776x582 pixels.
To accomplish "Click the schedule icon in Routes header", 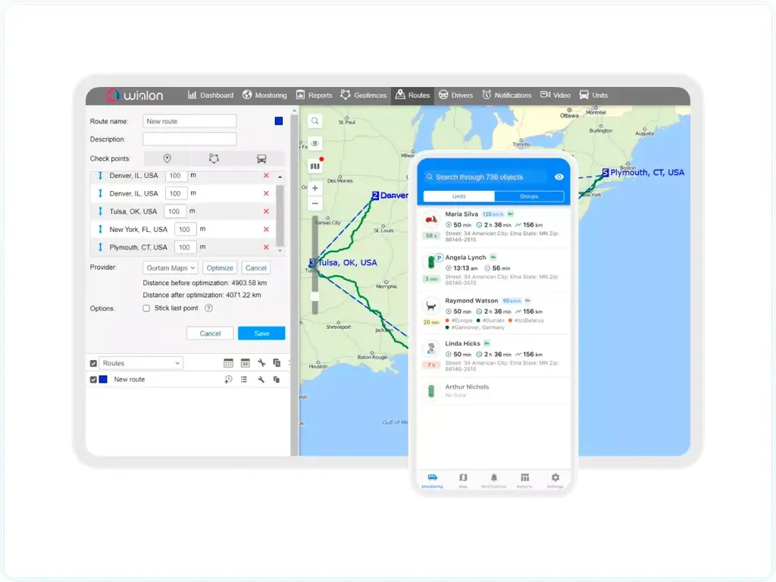I will (x=228, y=363).
